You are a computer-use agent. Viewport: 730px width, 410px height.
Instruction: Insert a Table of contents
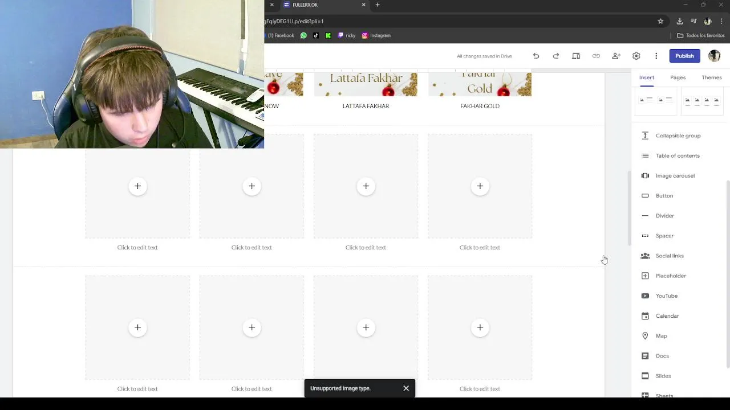(x=678, y=155)
